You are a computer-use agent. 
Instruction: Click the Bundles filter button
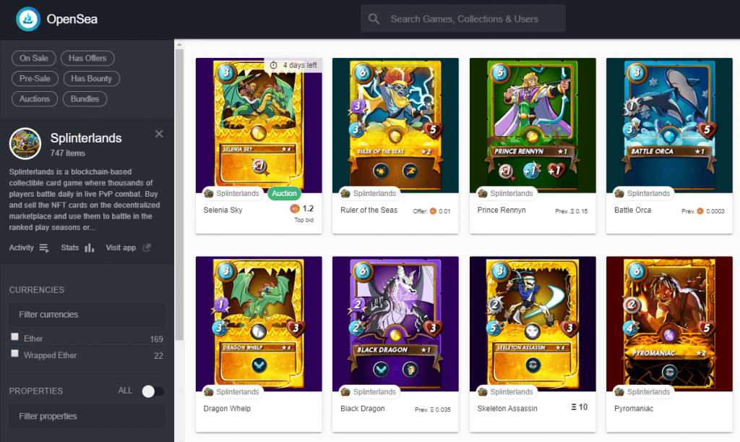pos(85,98)
